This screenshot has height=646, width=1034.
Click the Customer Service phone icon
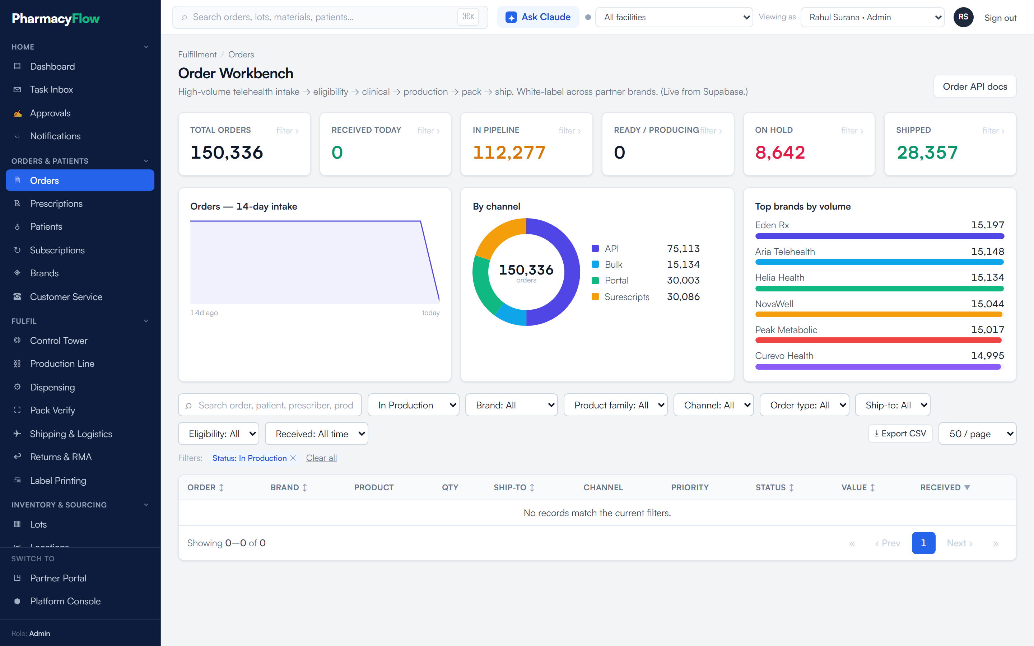tap(17, 296)
